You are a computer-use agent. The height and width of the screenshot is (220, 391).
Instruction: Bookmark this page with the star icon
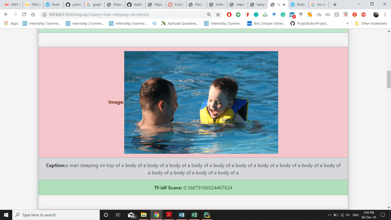click(218, 15)
